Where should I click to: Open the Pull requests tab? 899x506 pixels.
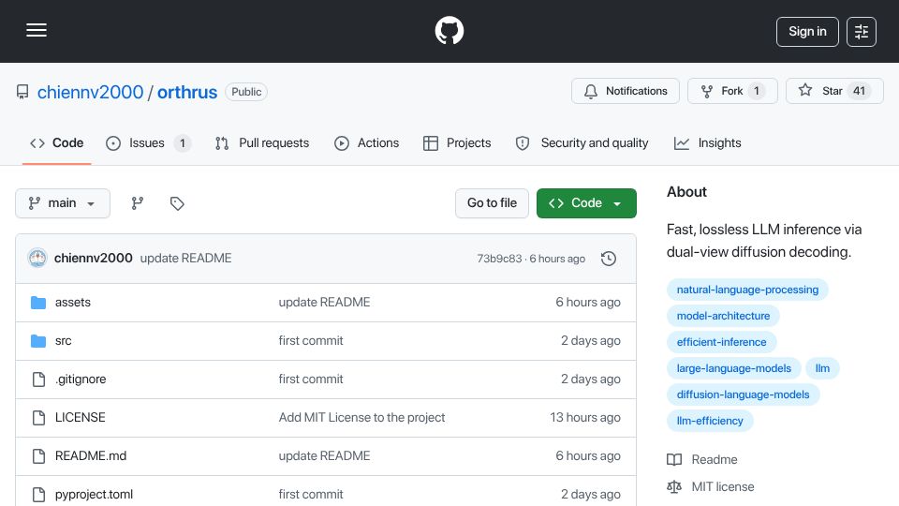pos(262,142)
